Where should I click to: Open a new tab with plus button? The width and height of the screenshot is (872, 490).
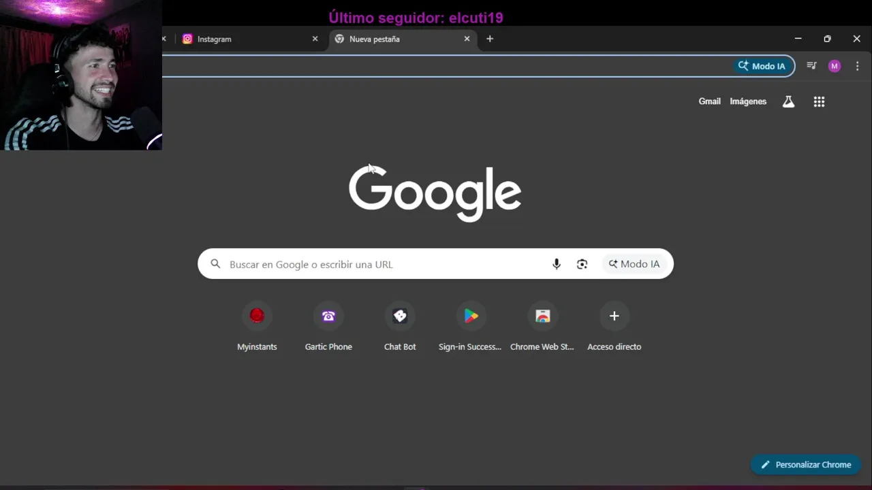click(x=490, y=39)
